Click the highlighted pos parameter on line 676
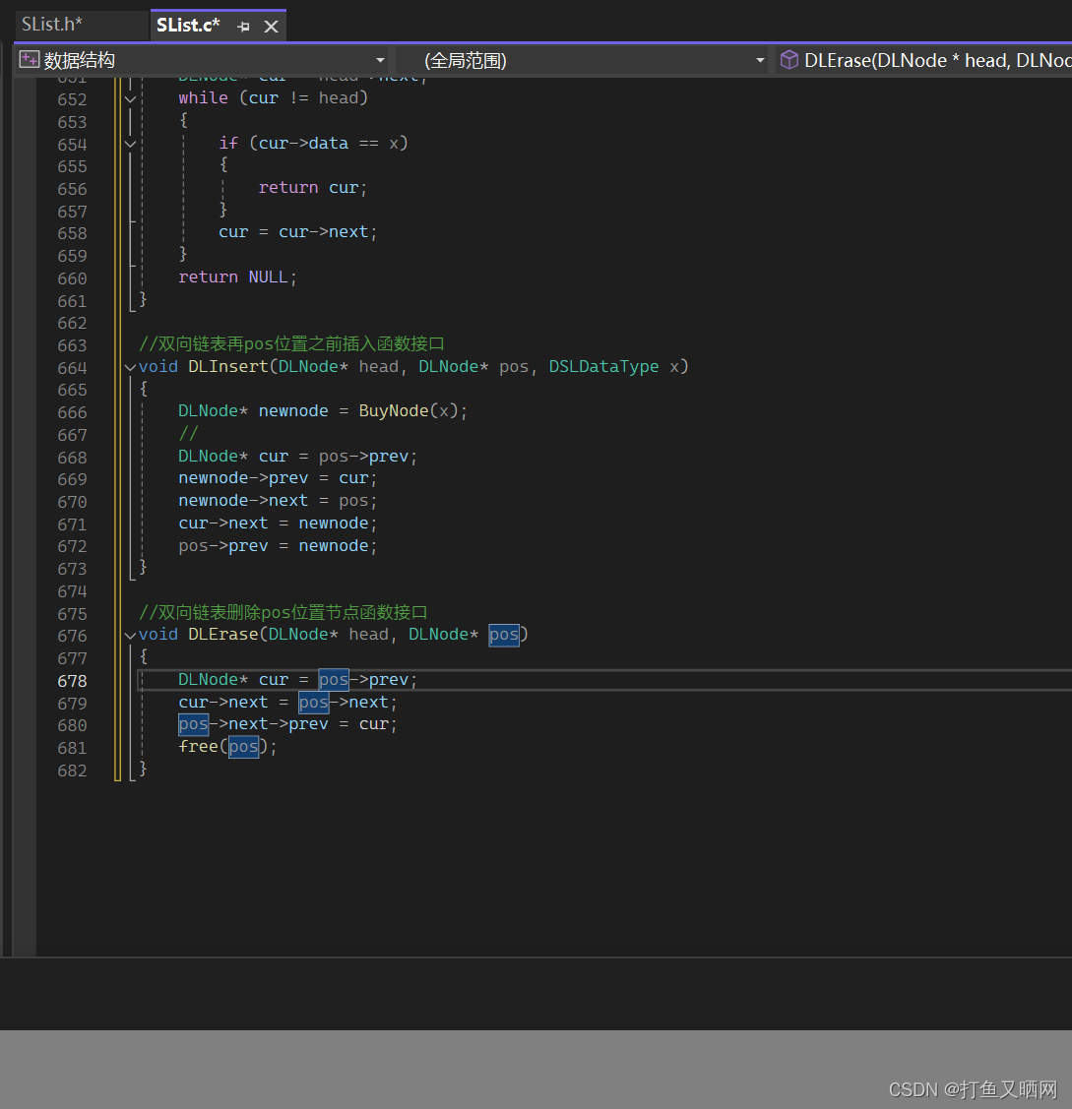Viewport: 1072px width, 1109px height. [x=504, y=635]
